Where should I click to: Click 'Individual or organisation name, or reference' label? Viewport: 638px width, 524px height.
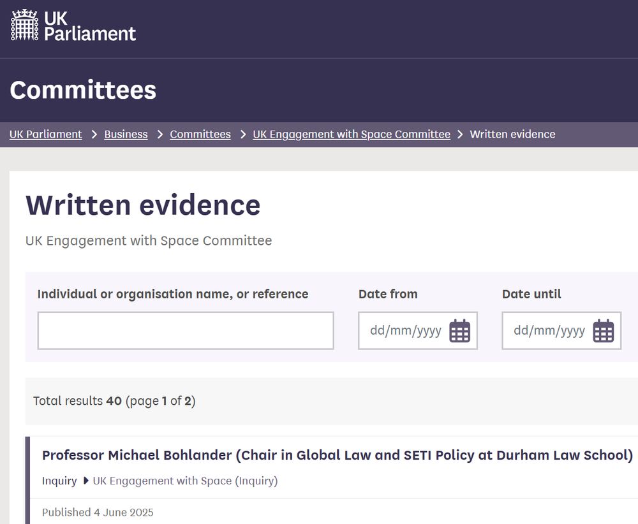point(173,294)
